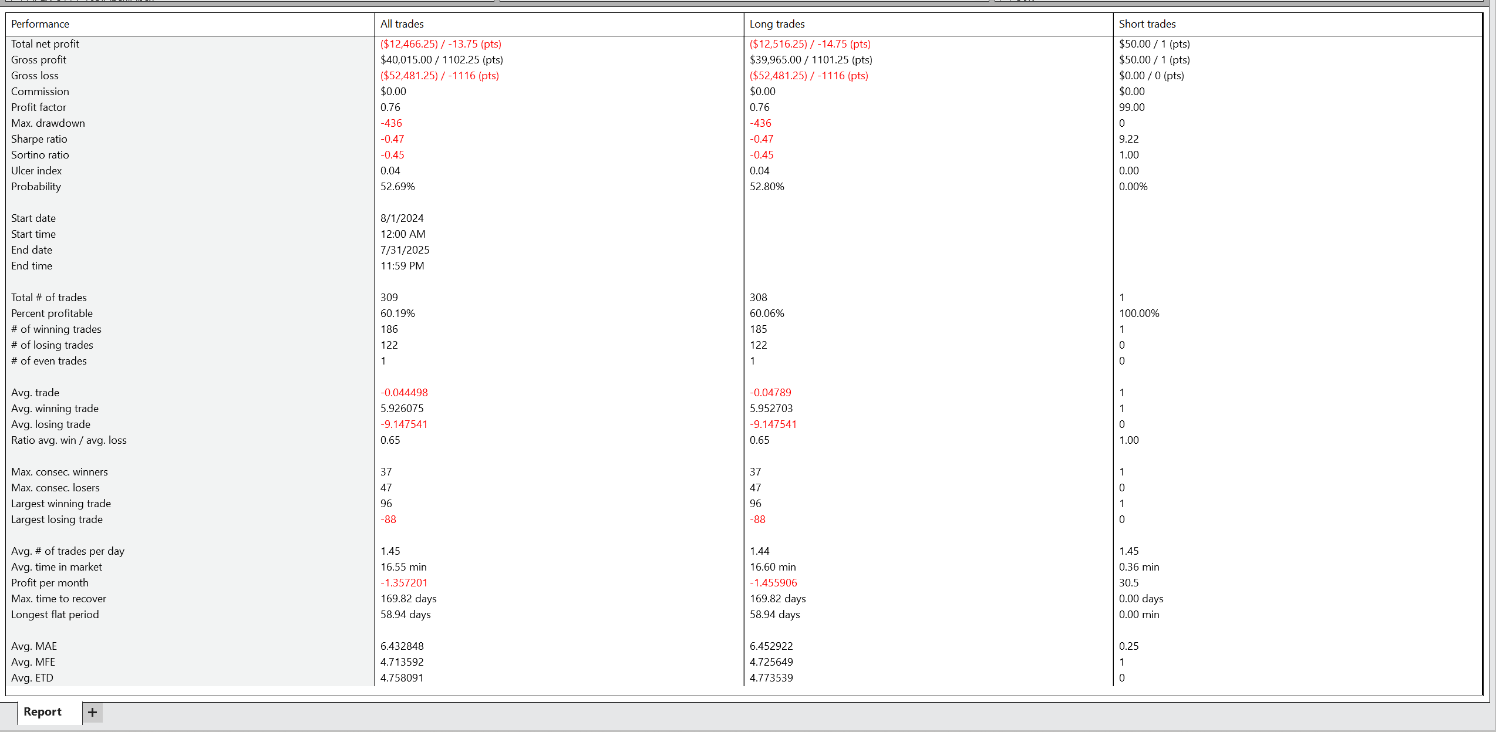Image resolution: width=1496 pixels, height=732 pixels.
Task: Select All trades probability 52.69%
Action: [x=397, y=187]
